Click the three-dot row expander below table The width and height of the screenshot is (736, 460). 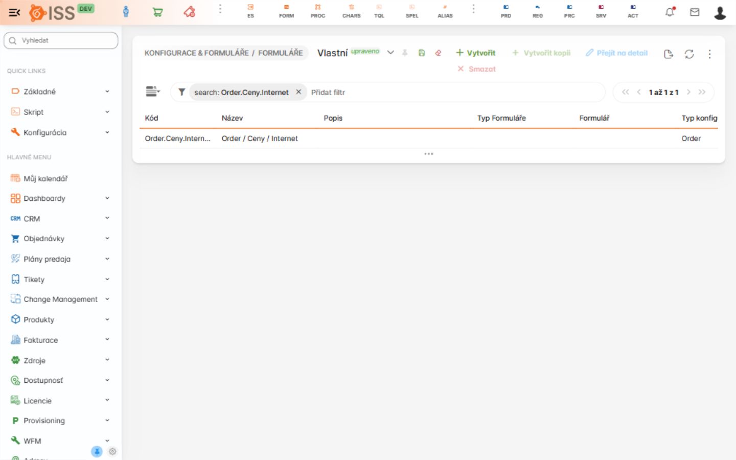pyautogui.click(x=429, y=154)
